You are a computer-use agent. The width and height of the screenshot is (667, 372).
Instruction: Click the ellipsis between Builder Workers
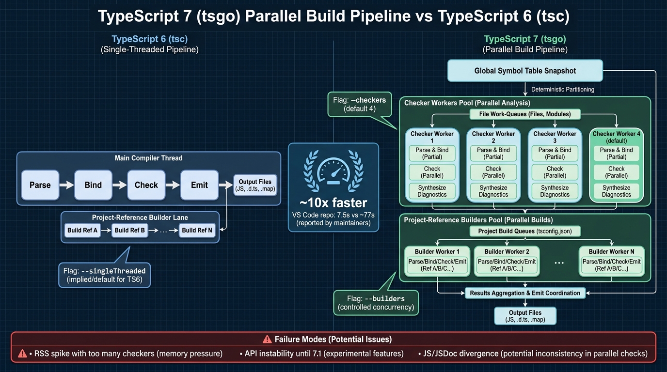pyautogui.click(x=559, y=262)
